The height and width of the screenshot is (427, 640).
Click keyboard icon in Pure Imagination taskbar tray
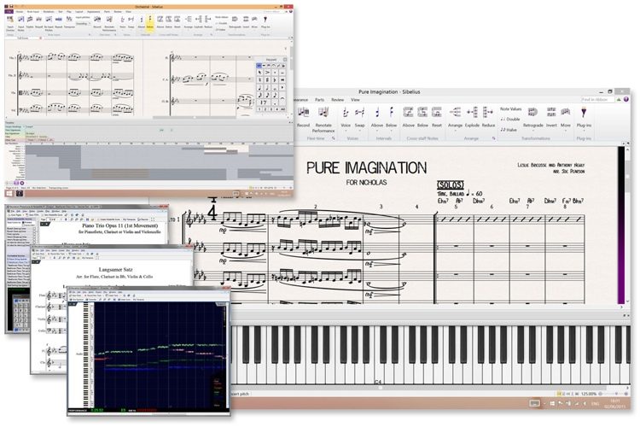[534, 403]
